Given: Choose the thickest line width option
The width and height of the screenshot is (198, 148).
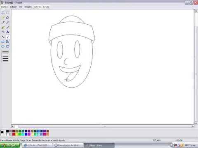Looking at the screenshot, I should 5,60.
